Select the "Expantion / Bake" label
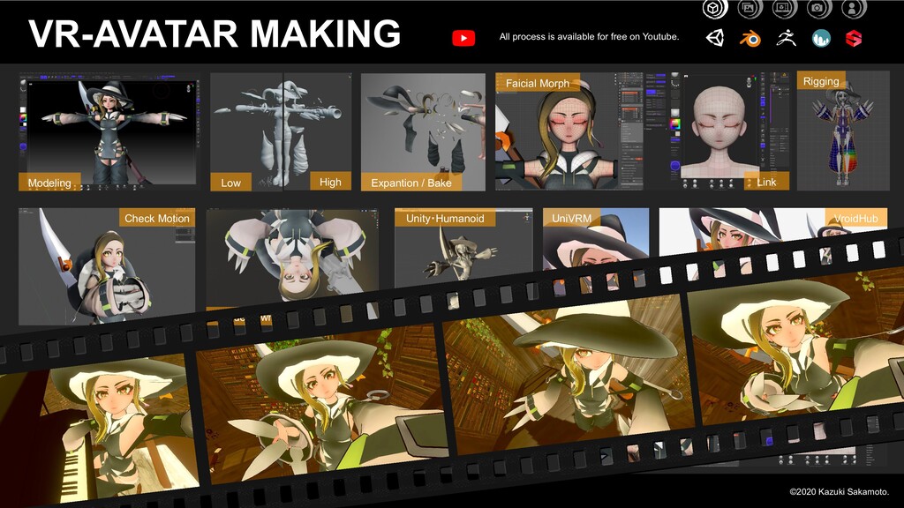Viewport: 904px width, 508px height. (x=411, y=183)
